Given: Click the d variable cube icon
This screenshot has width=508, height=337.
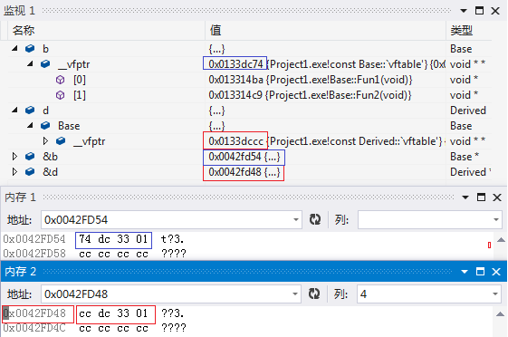Looking at the screenshot, I should point(30,111).
